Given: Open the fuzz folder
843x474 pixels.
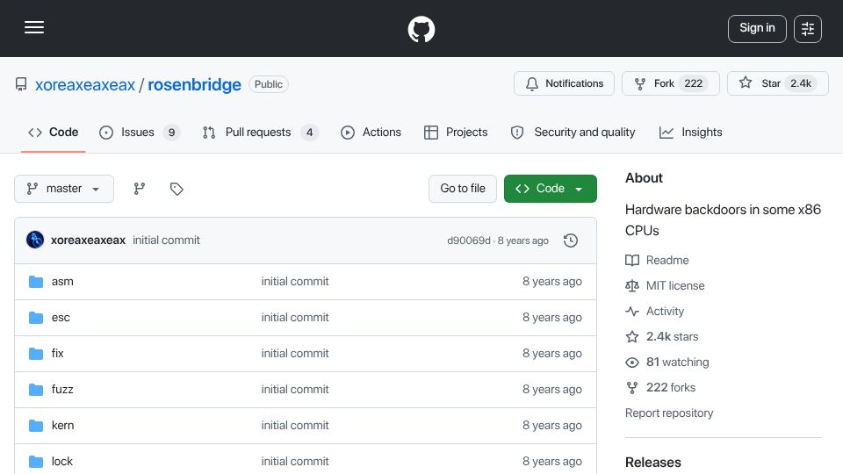Looking at the screenshot, I should [x=62, y=390].
